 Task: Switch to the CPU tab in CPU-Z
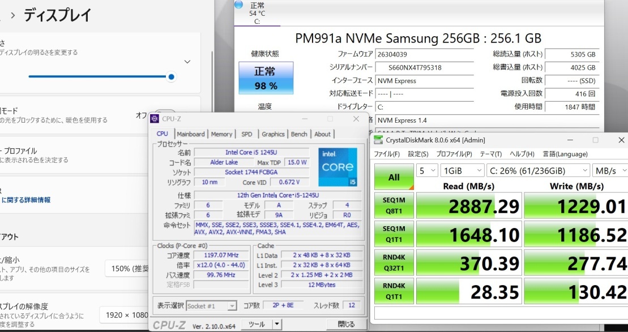pyautogui.click(x=162, y=134)
